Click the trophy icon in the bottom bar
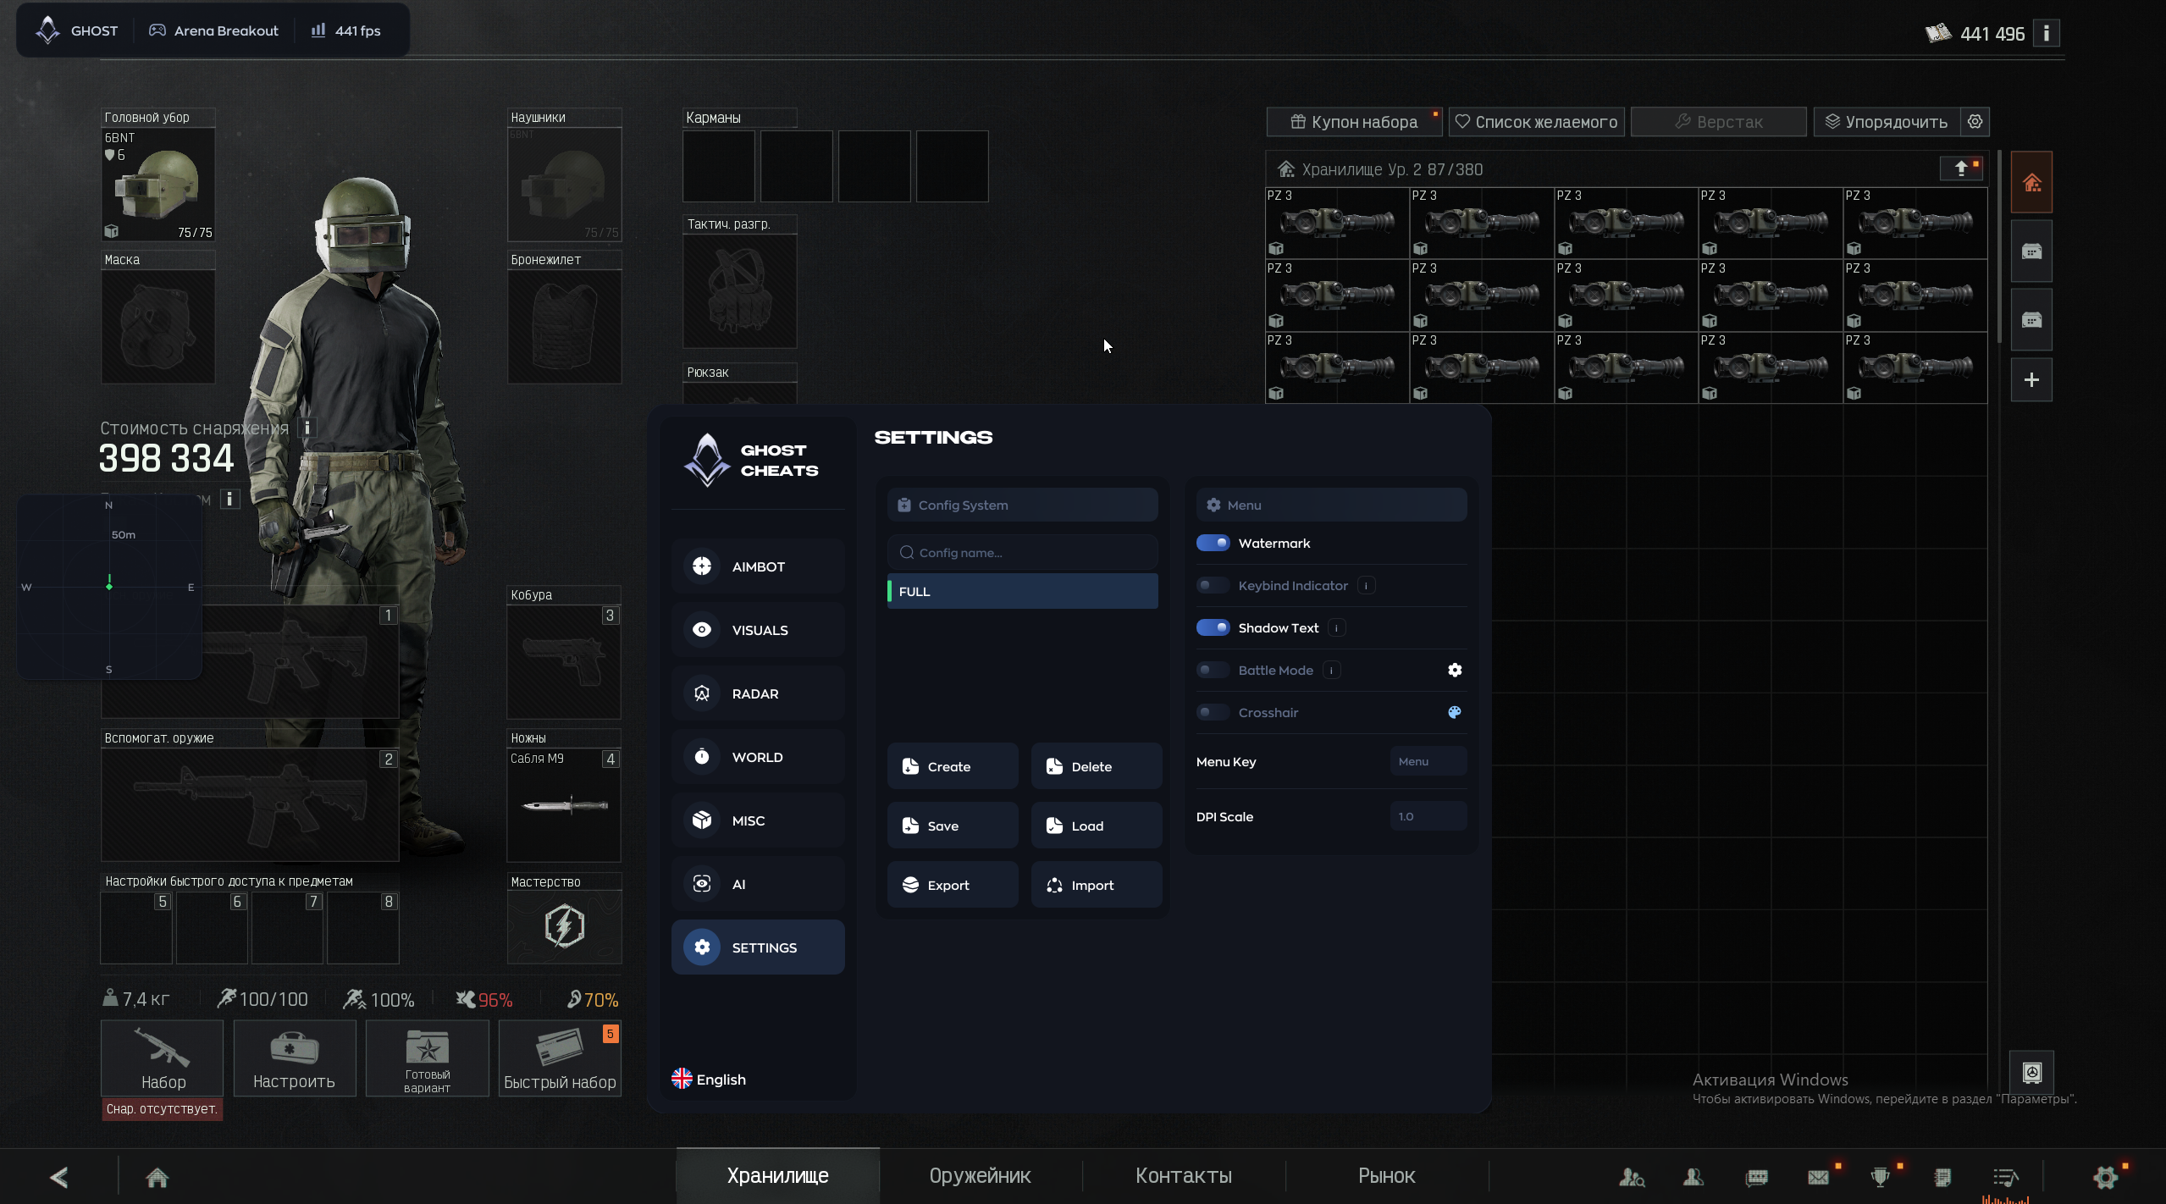 click(x=1880, y=1177)
